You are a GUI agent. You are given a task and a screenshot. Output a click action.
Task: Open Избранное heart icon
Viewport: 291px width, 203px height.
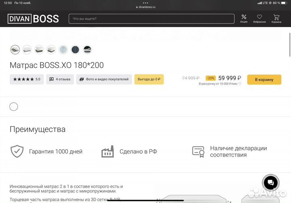[259, 19]
